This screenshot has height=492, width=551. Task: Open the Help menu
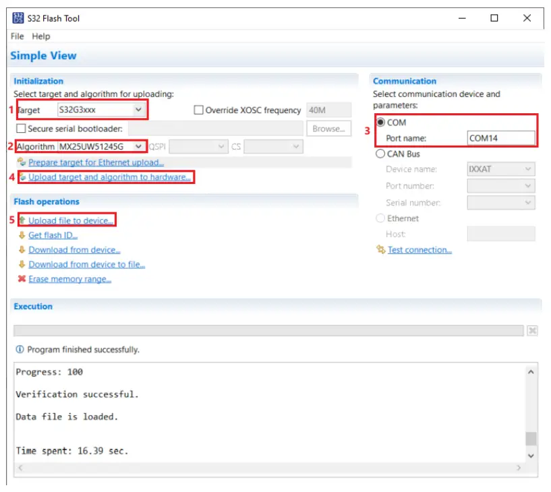click(x=40, y=36)
